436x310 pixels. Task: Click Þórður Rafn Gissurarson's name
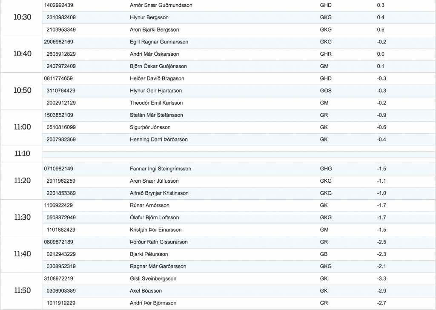159,242
